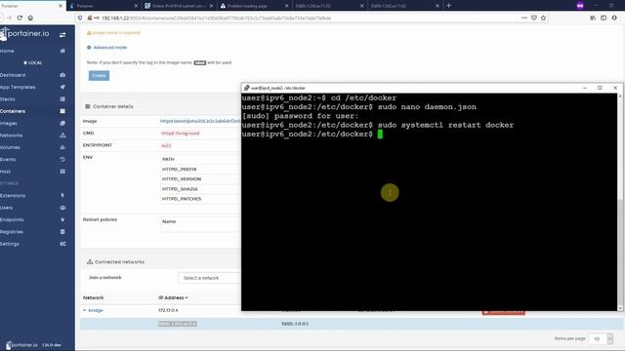Screen dimensions: 625x351
Task: Close the Online IPv4/IPv6 subnet calculator tab
Action: (x=211, y=6)
